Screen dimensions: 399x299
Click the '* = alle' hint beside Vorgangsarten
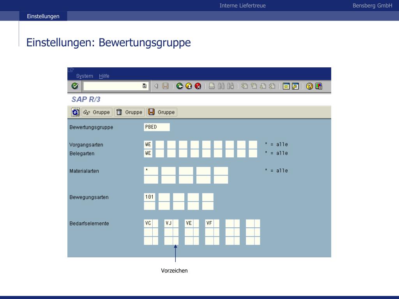276,144
